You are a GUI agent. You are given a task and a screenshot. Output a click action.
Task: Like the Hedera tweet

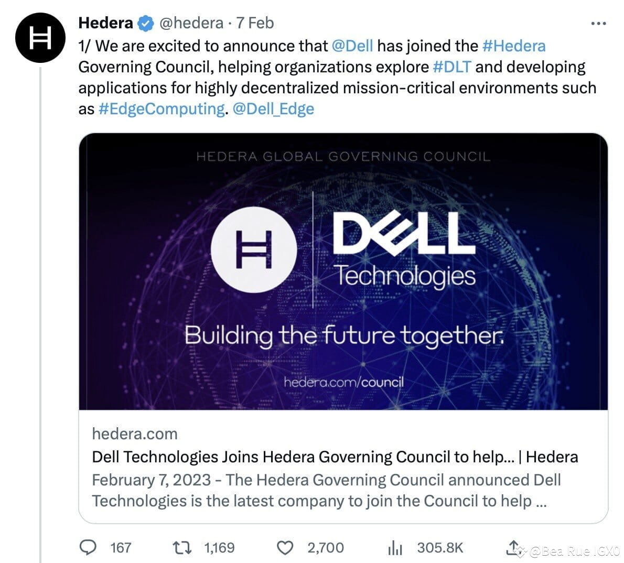tap(285, 548)
